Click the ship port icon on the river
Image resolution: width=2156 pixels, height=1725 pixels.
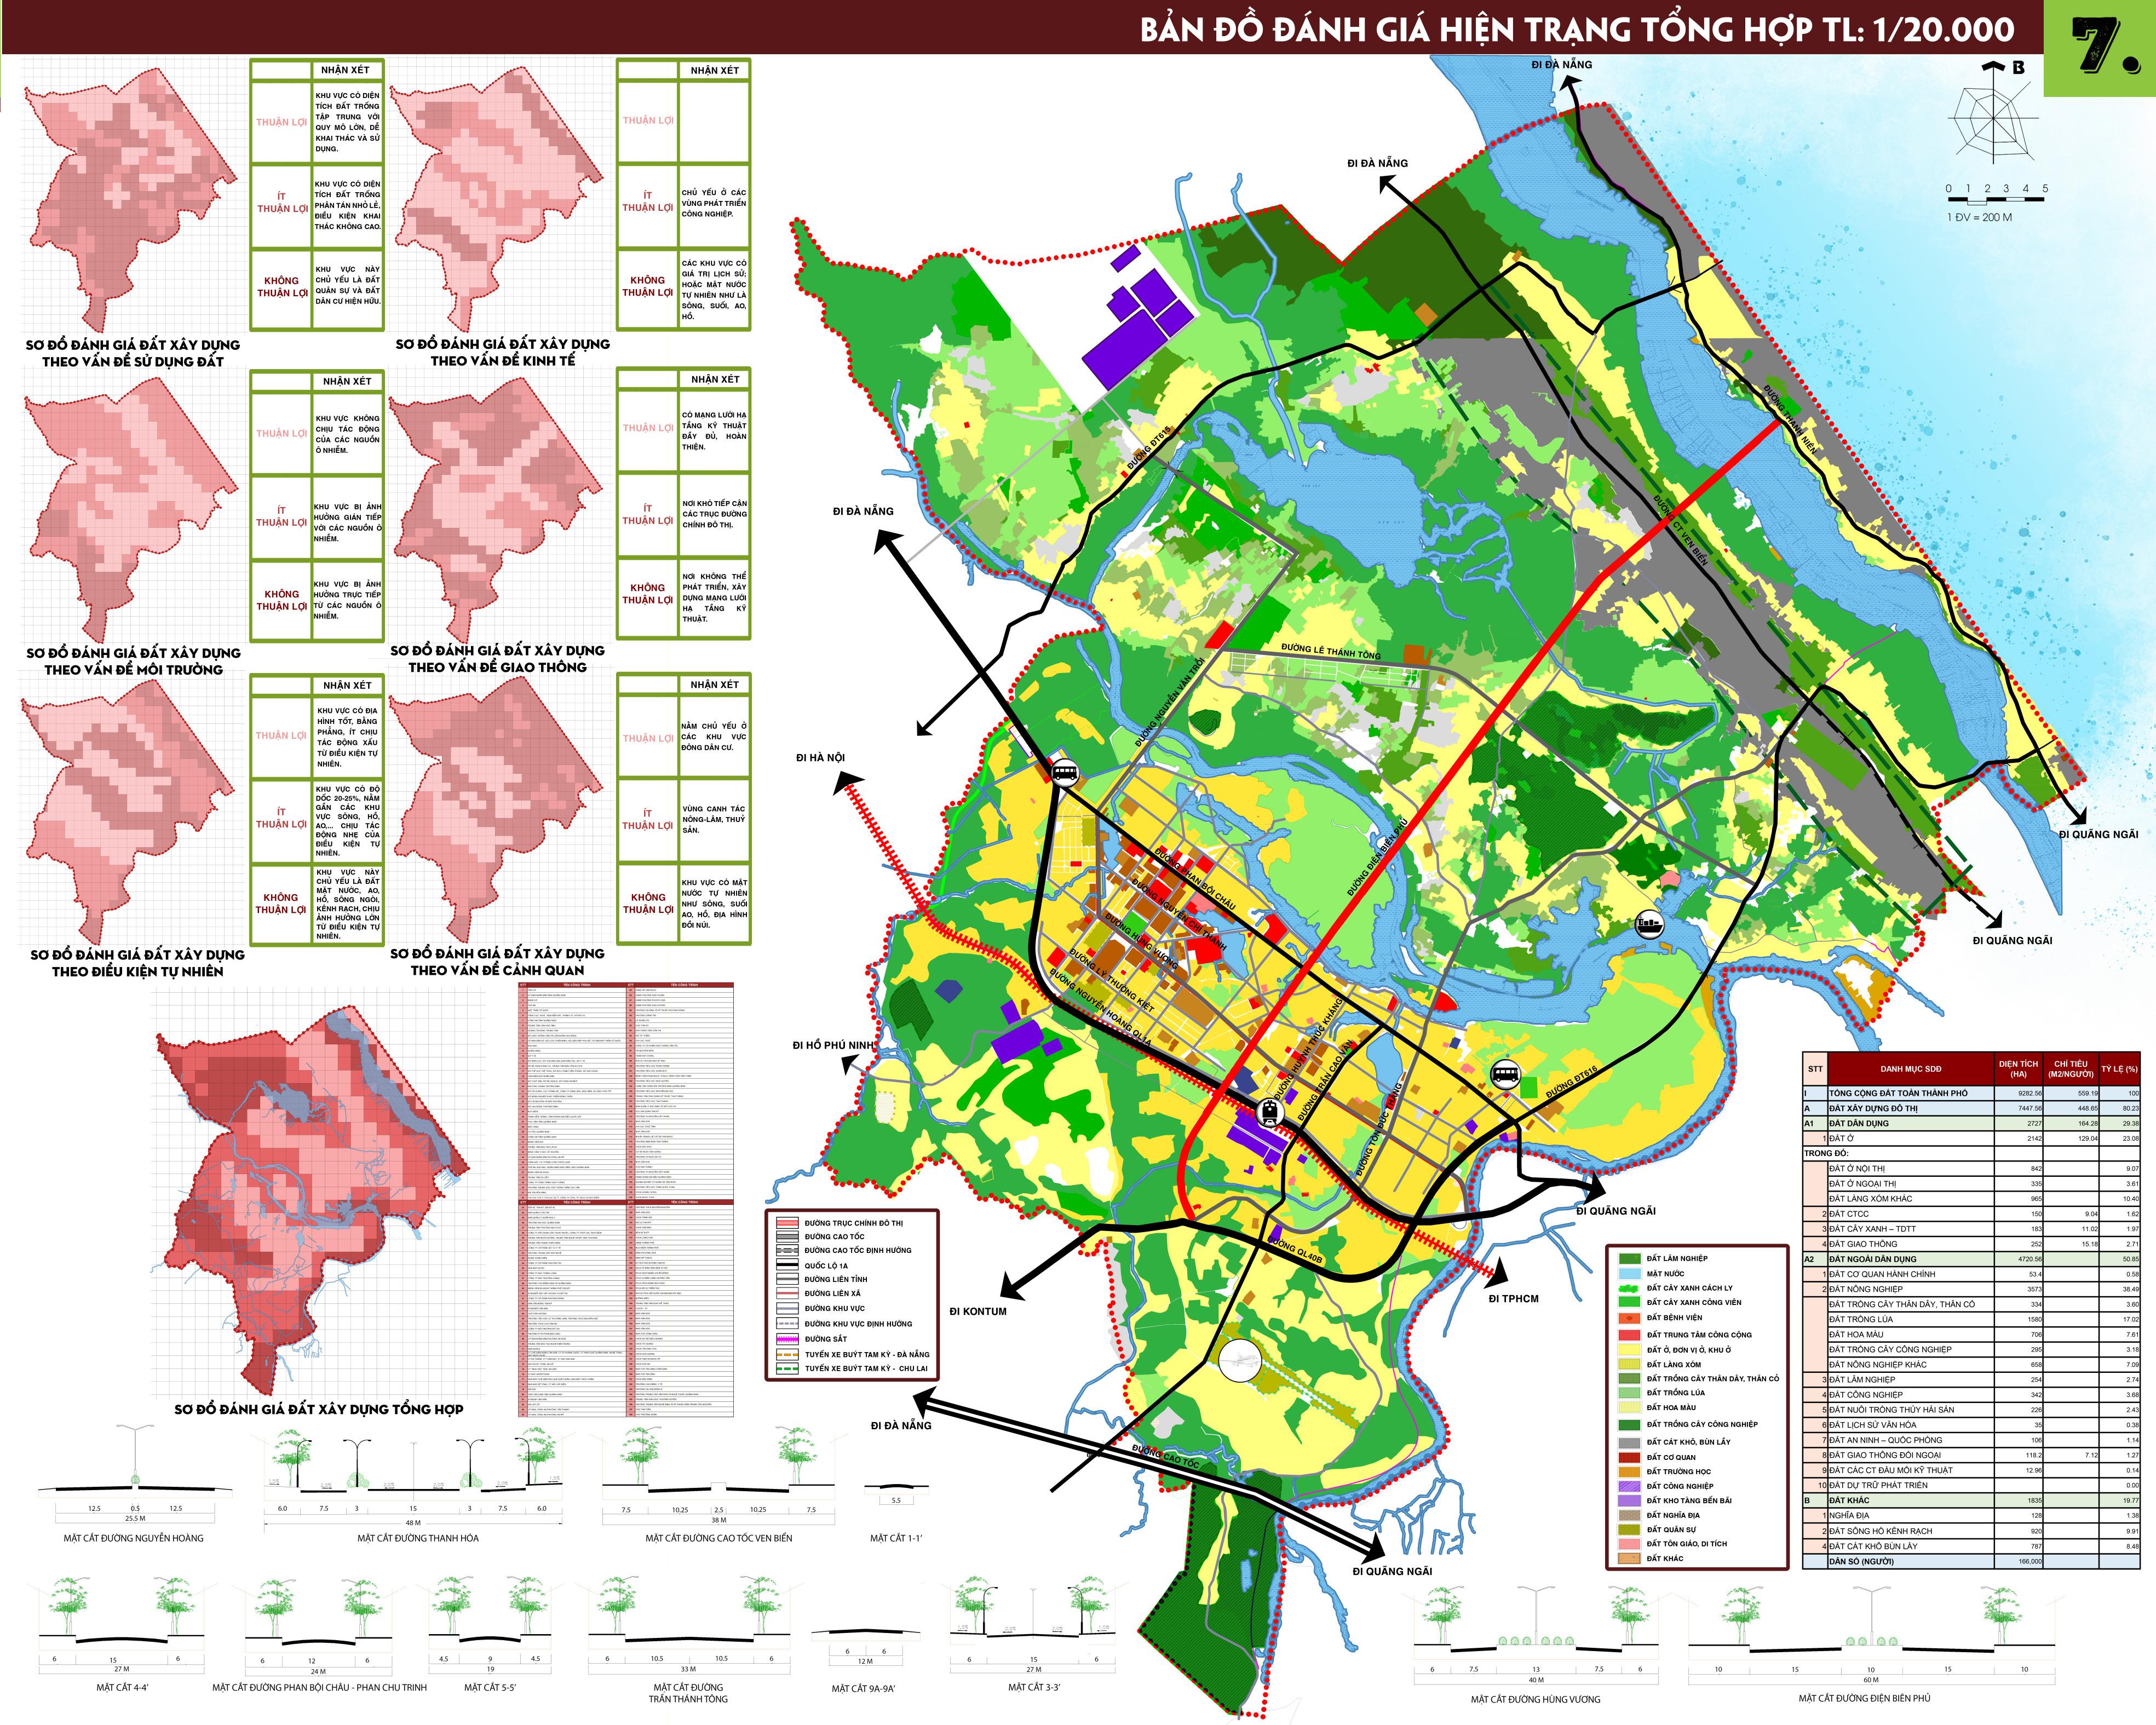pos(1649,925)
